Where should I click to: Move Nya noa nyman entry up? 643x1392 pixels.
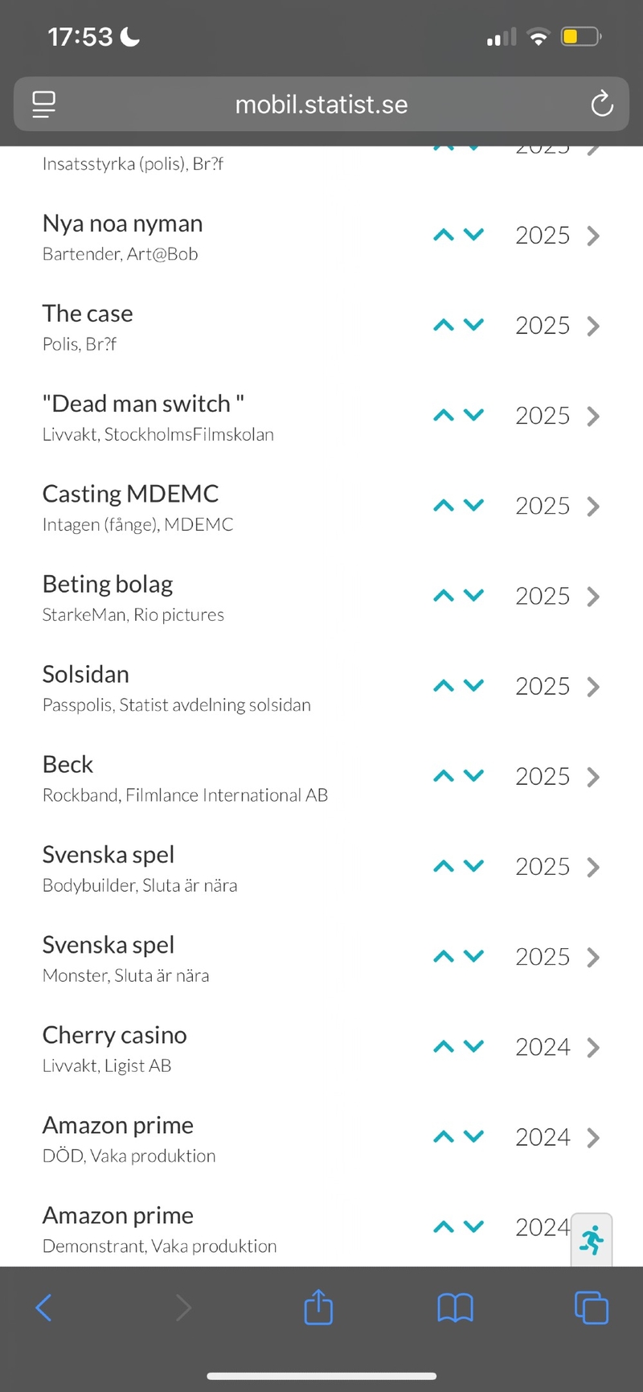click(x=444, y=236)
